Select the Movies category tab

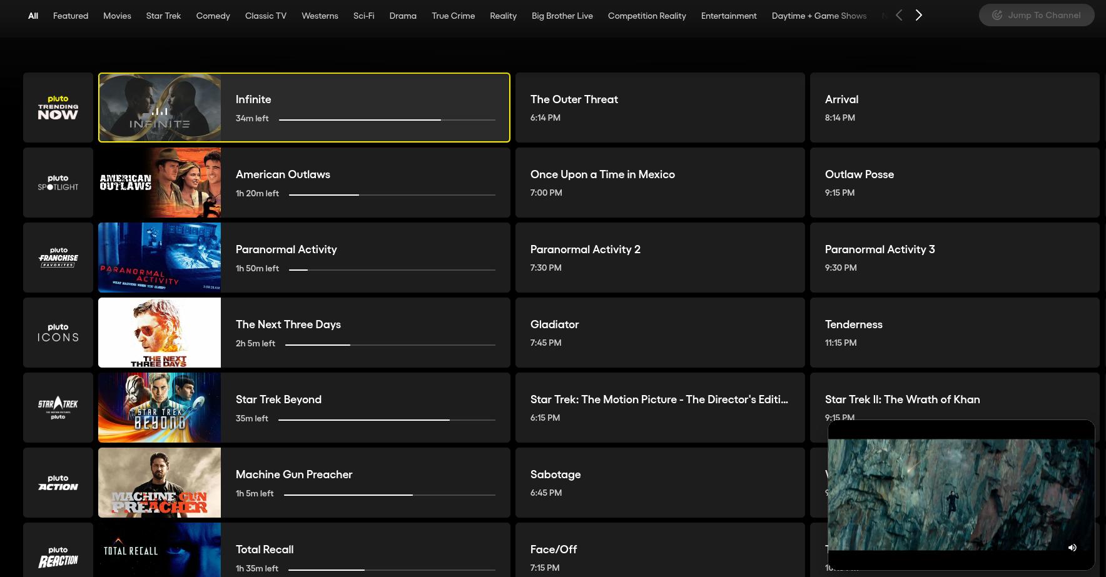pyautogui.click(x=117, y=16)
